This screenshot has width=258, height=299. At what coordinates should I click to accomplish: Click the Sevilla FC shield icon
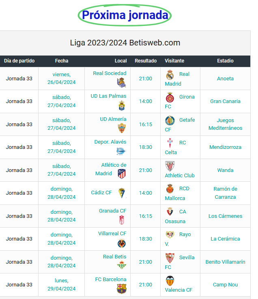click(x=170, y=258)
